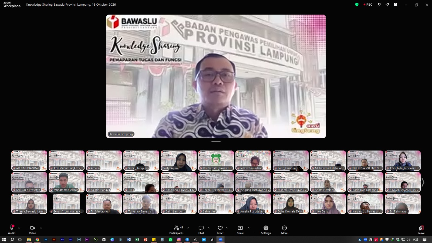Image resolution: width=432 pixels, height=243 pixels.
Task: Click Muhammad Akbar's participant tile
Action: pyautogui.click(x=66, y=182)
